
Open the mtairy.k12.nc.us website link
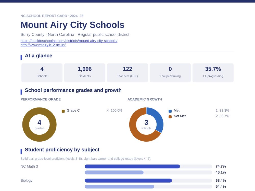(x=43, y=45)
